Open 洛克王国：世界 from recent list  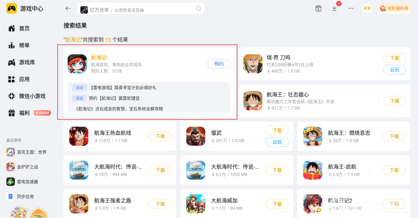click(x=27, y=152)
